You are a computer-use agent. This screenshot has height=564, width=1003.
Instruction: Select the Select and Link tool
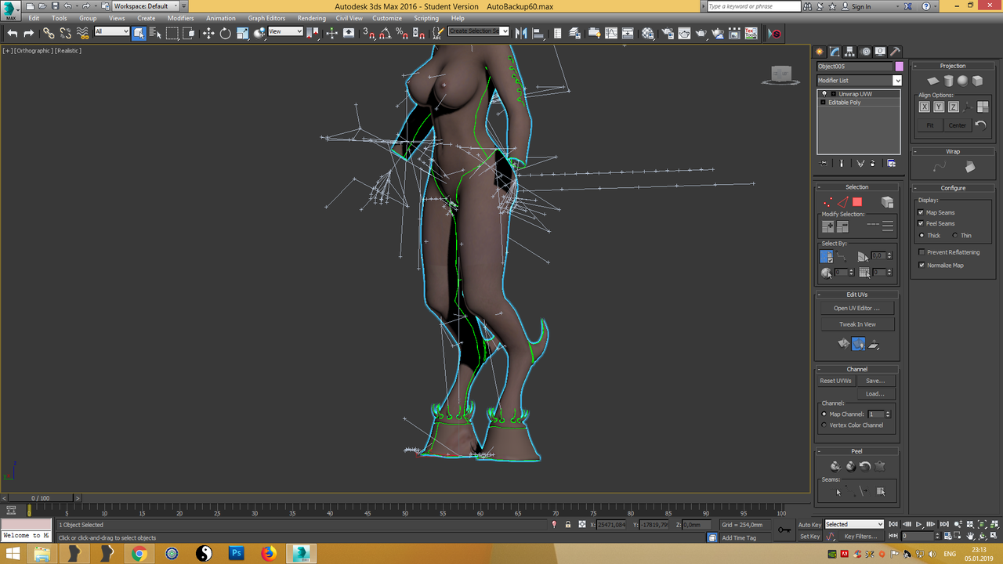[x=49, y=33]
